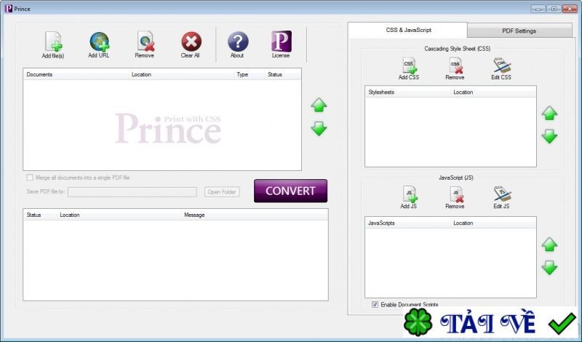
Task: Click the Add URL globe icon
Action: [99, 41]
